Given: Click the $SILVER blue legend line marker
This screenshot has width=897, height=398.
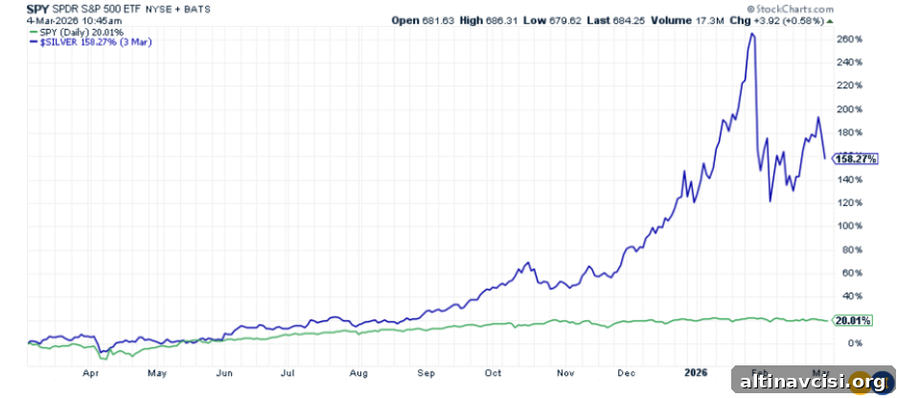Looking at the screenshot, I should tap(32, 42).
